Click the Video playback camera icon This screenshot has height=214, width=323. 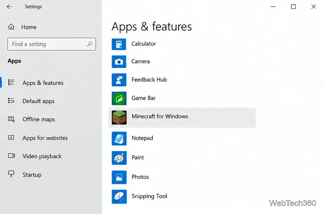coord(11,156)
